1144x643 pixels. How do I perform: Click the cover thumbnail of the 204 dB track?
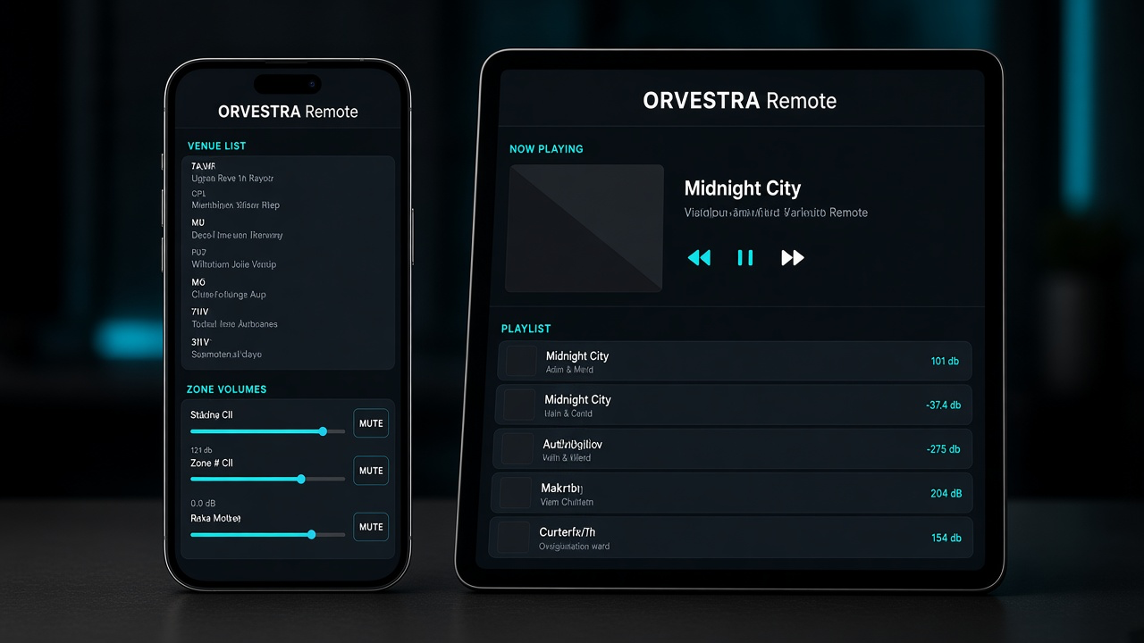516,493
